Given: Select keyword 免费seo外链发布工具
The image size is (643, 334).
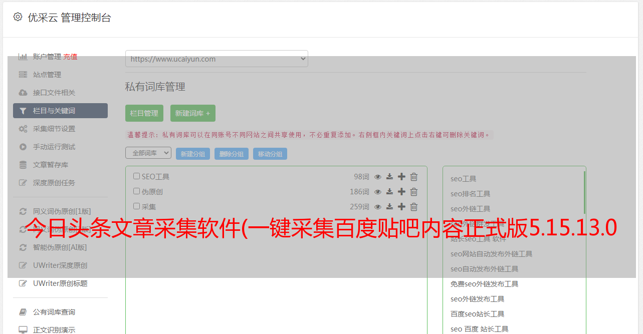Looking at the screenshot, I should point(485,284).
